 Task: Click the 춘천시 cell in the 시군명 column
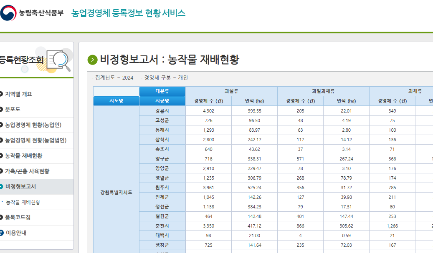coord(163,226)
